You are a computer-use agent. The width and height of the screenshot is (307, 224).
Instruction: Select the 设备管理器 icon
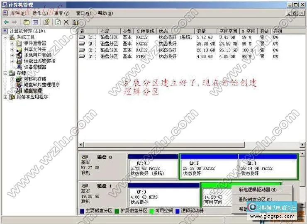point(19,67)
